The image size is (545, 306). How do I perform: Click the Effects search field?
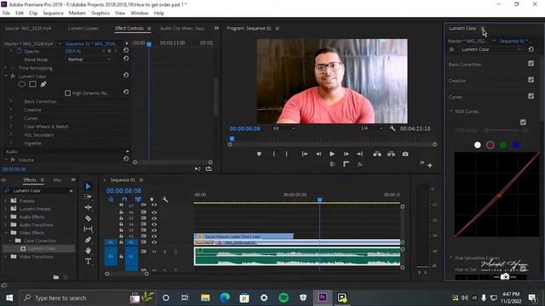click(39, 190)
